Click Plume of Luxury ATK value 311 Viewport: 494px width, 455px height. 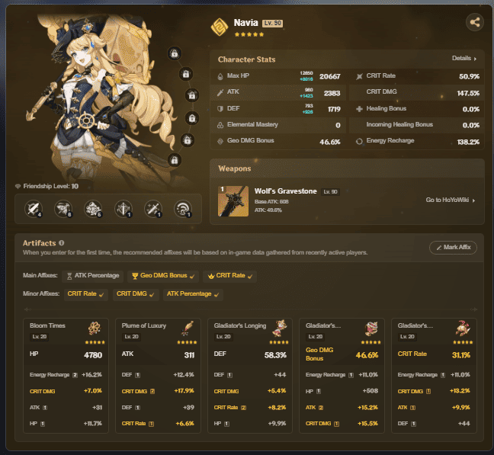click(189, 355)
